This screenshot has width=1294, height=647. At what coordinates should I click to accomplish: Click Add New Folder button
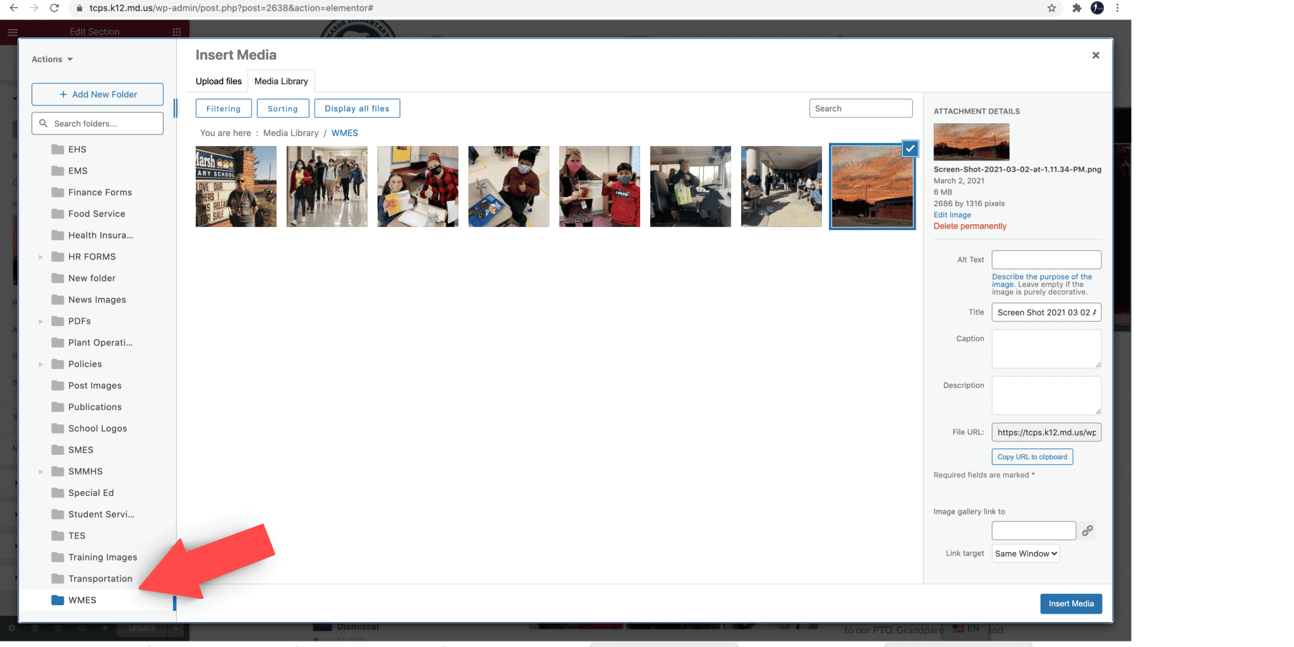(97, 94)
